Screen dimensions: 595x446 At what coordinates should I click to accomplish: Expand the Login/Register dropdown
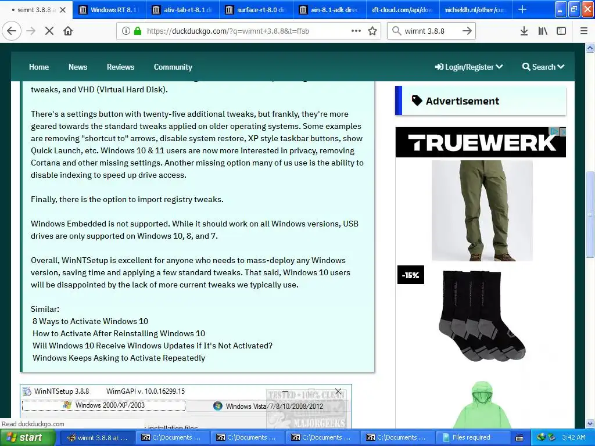pos(469,67)
